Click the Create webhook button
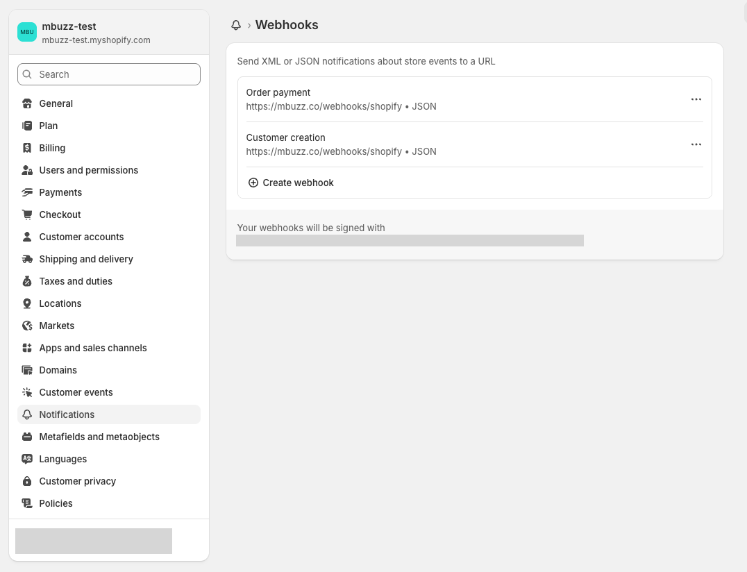Screen dimensions: 747x572 coord(290,183)
